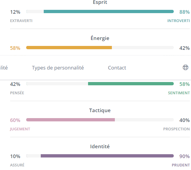Select the Énergie trait heading

coord(100,38)
